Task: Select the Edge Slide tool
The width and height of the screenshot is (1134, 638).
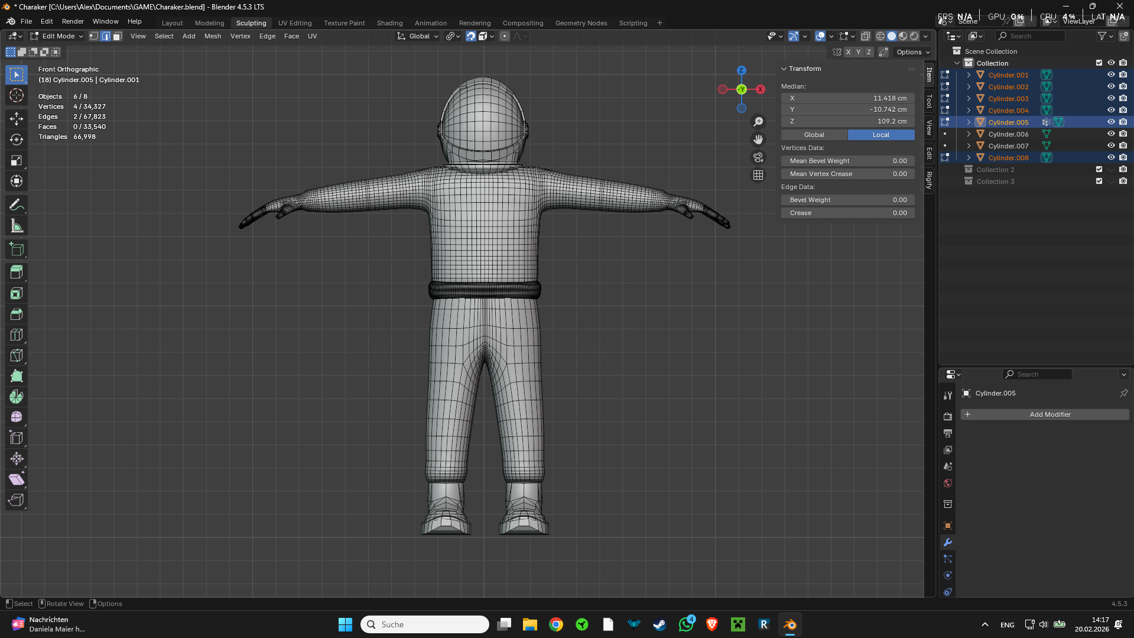Action: [17, 438]
